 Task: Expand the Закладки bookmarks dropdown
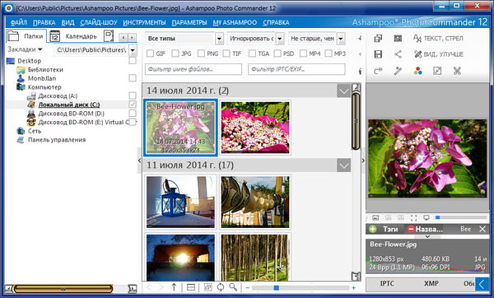pos(25,49)
